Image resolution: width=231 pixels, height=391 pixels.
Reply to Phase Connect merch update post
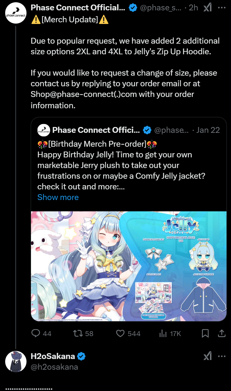41,333
